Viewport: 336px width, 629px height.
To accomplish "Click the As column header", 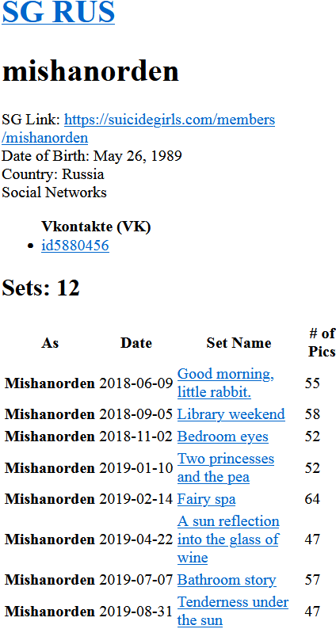I will point(50,343).
